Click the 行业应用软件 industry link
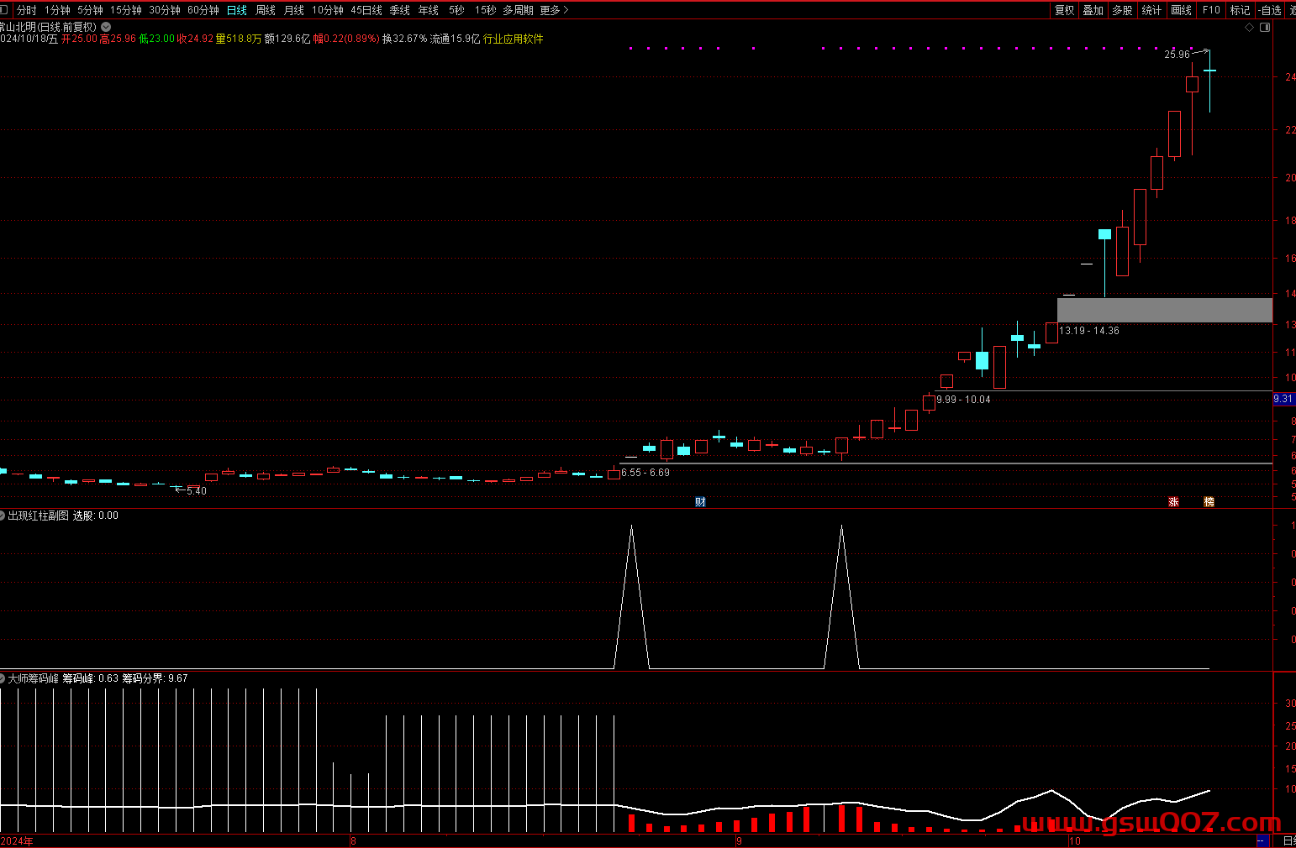This screenshot has width=1296, height=848. (513, 39)
